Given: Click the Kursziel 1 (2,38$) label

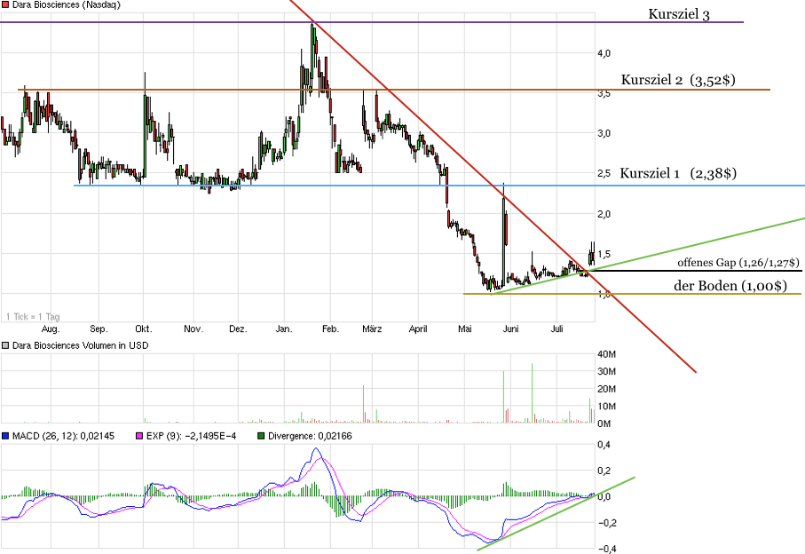Looking at the screenshot, I should pos(677,172).
